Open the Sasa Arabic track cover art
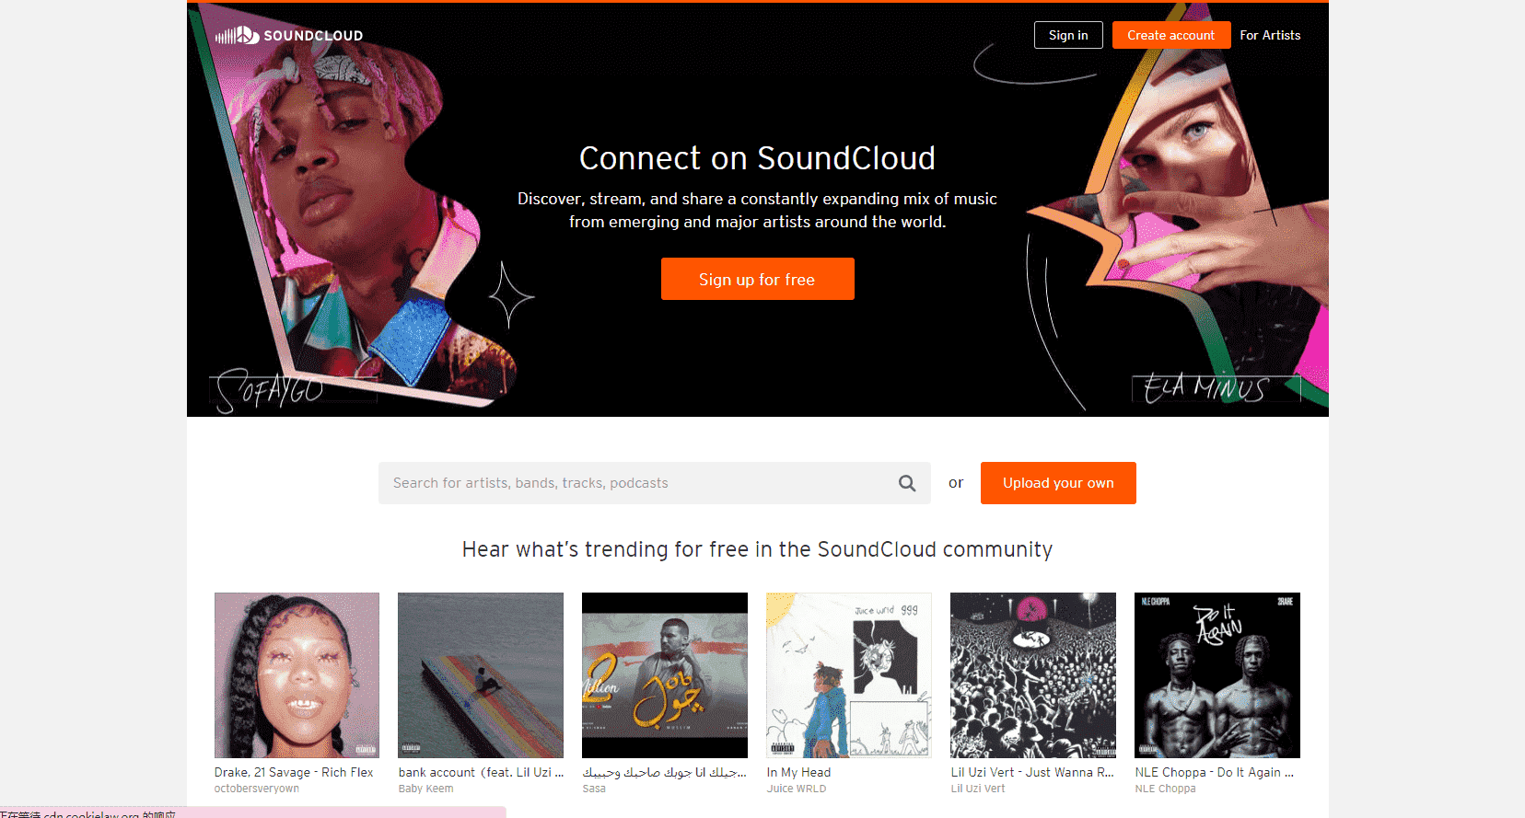Viewport: 1525px width, 818px height. (x=665, y=675)
